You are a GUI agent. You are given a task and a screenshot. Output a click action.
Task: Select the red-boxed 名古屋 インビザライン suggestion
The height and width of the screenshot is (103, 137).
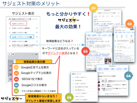[x=19, y=23]
